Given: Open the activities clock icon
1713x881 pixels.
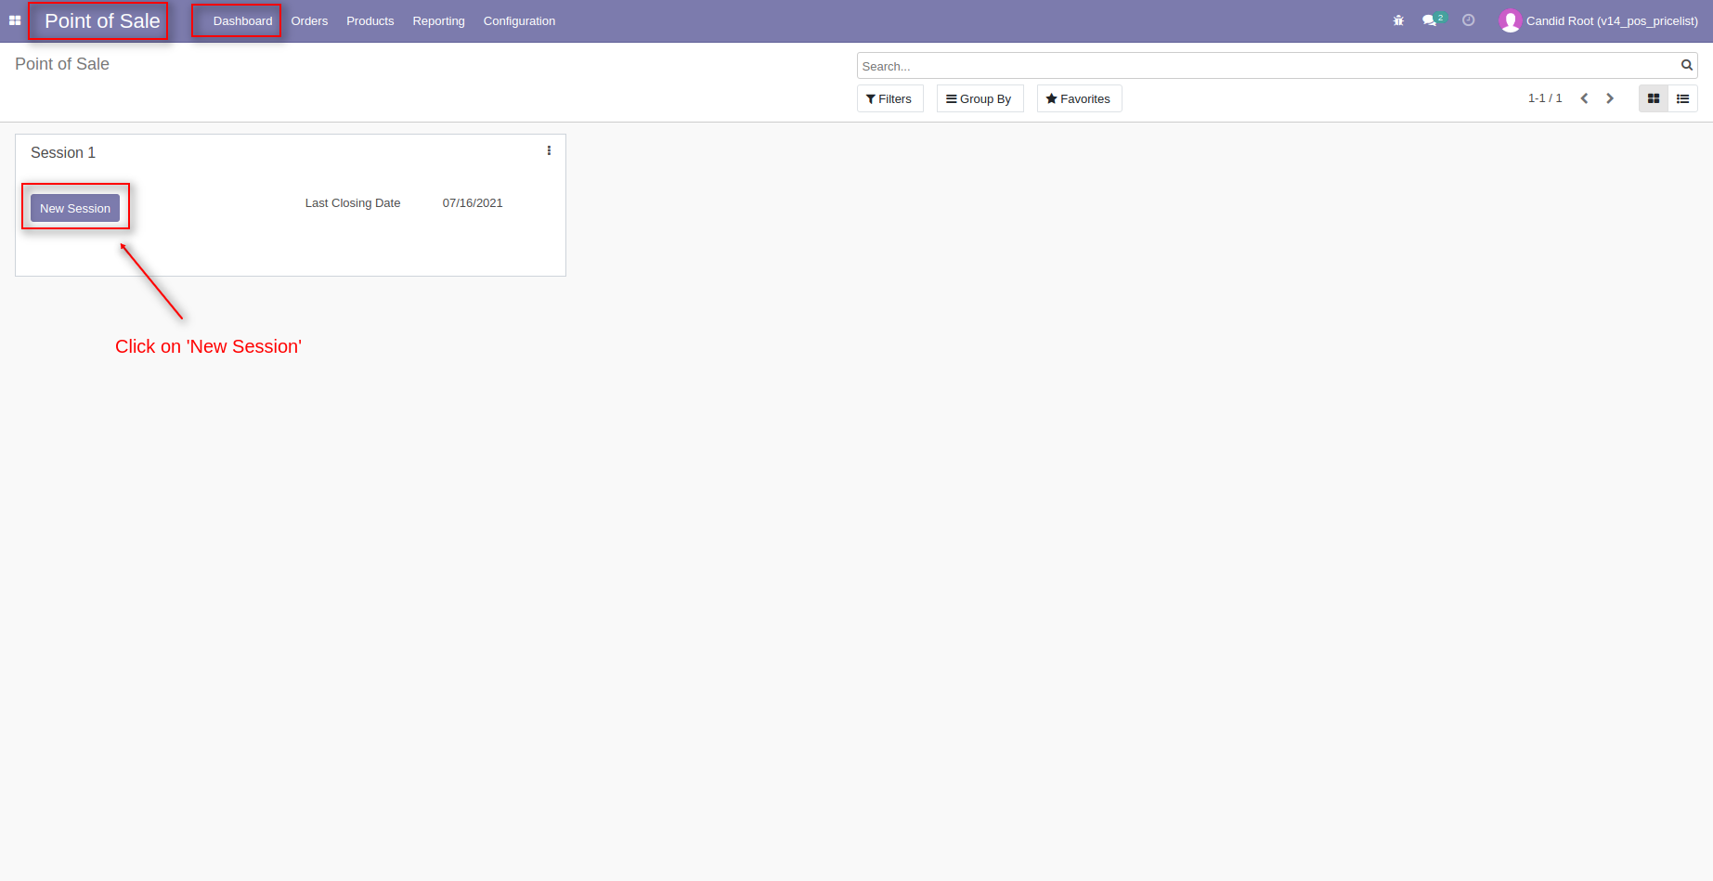Looking at the screenshot, I should coord(1468,20).
